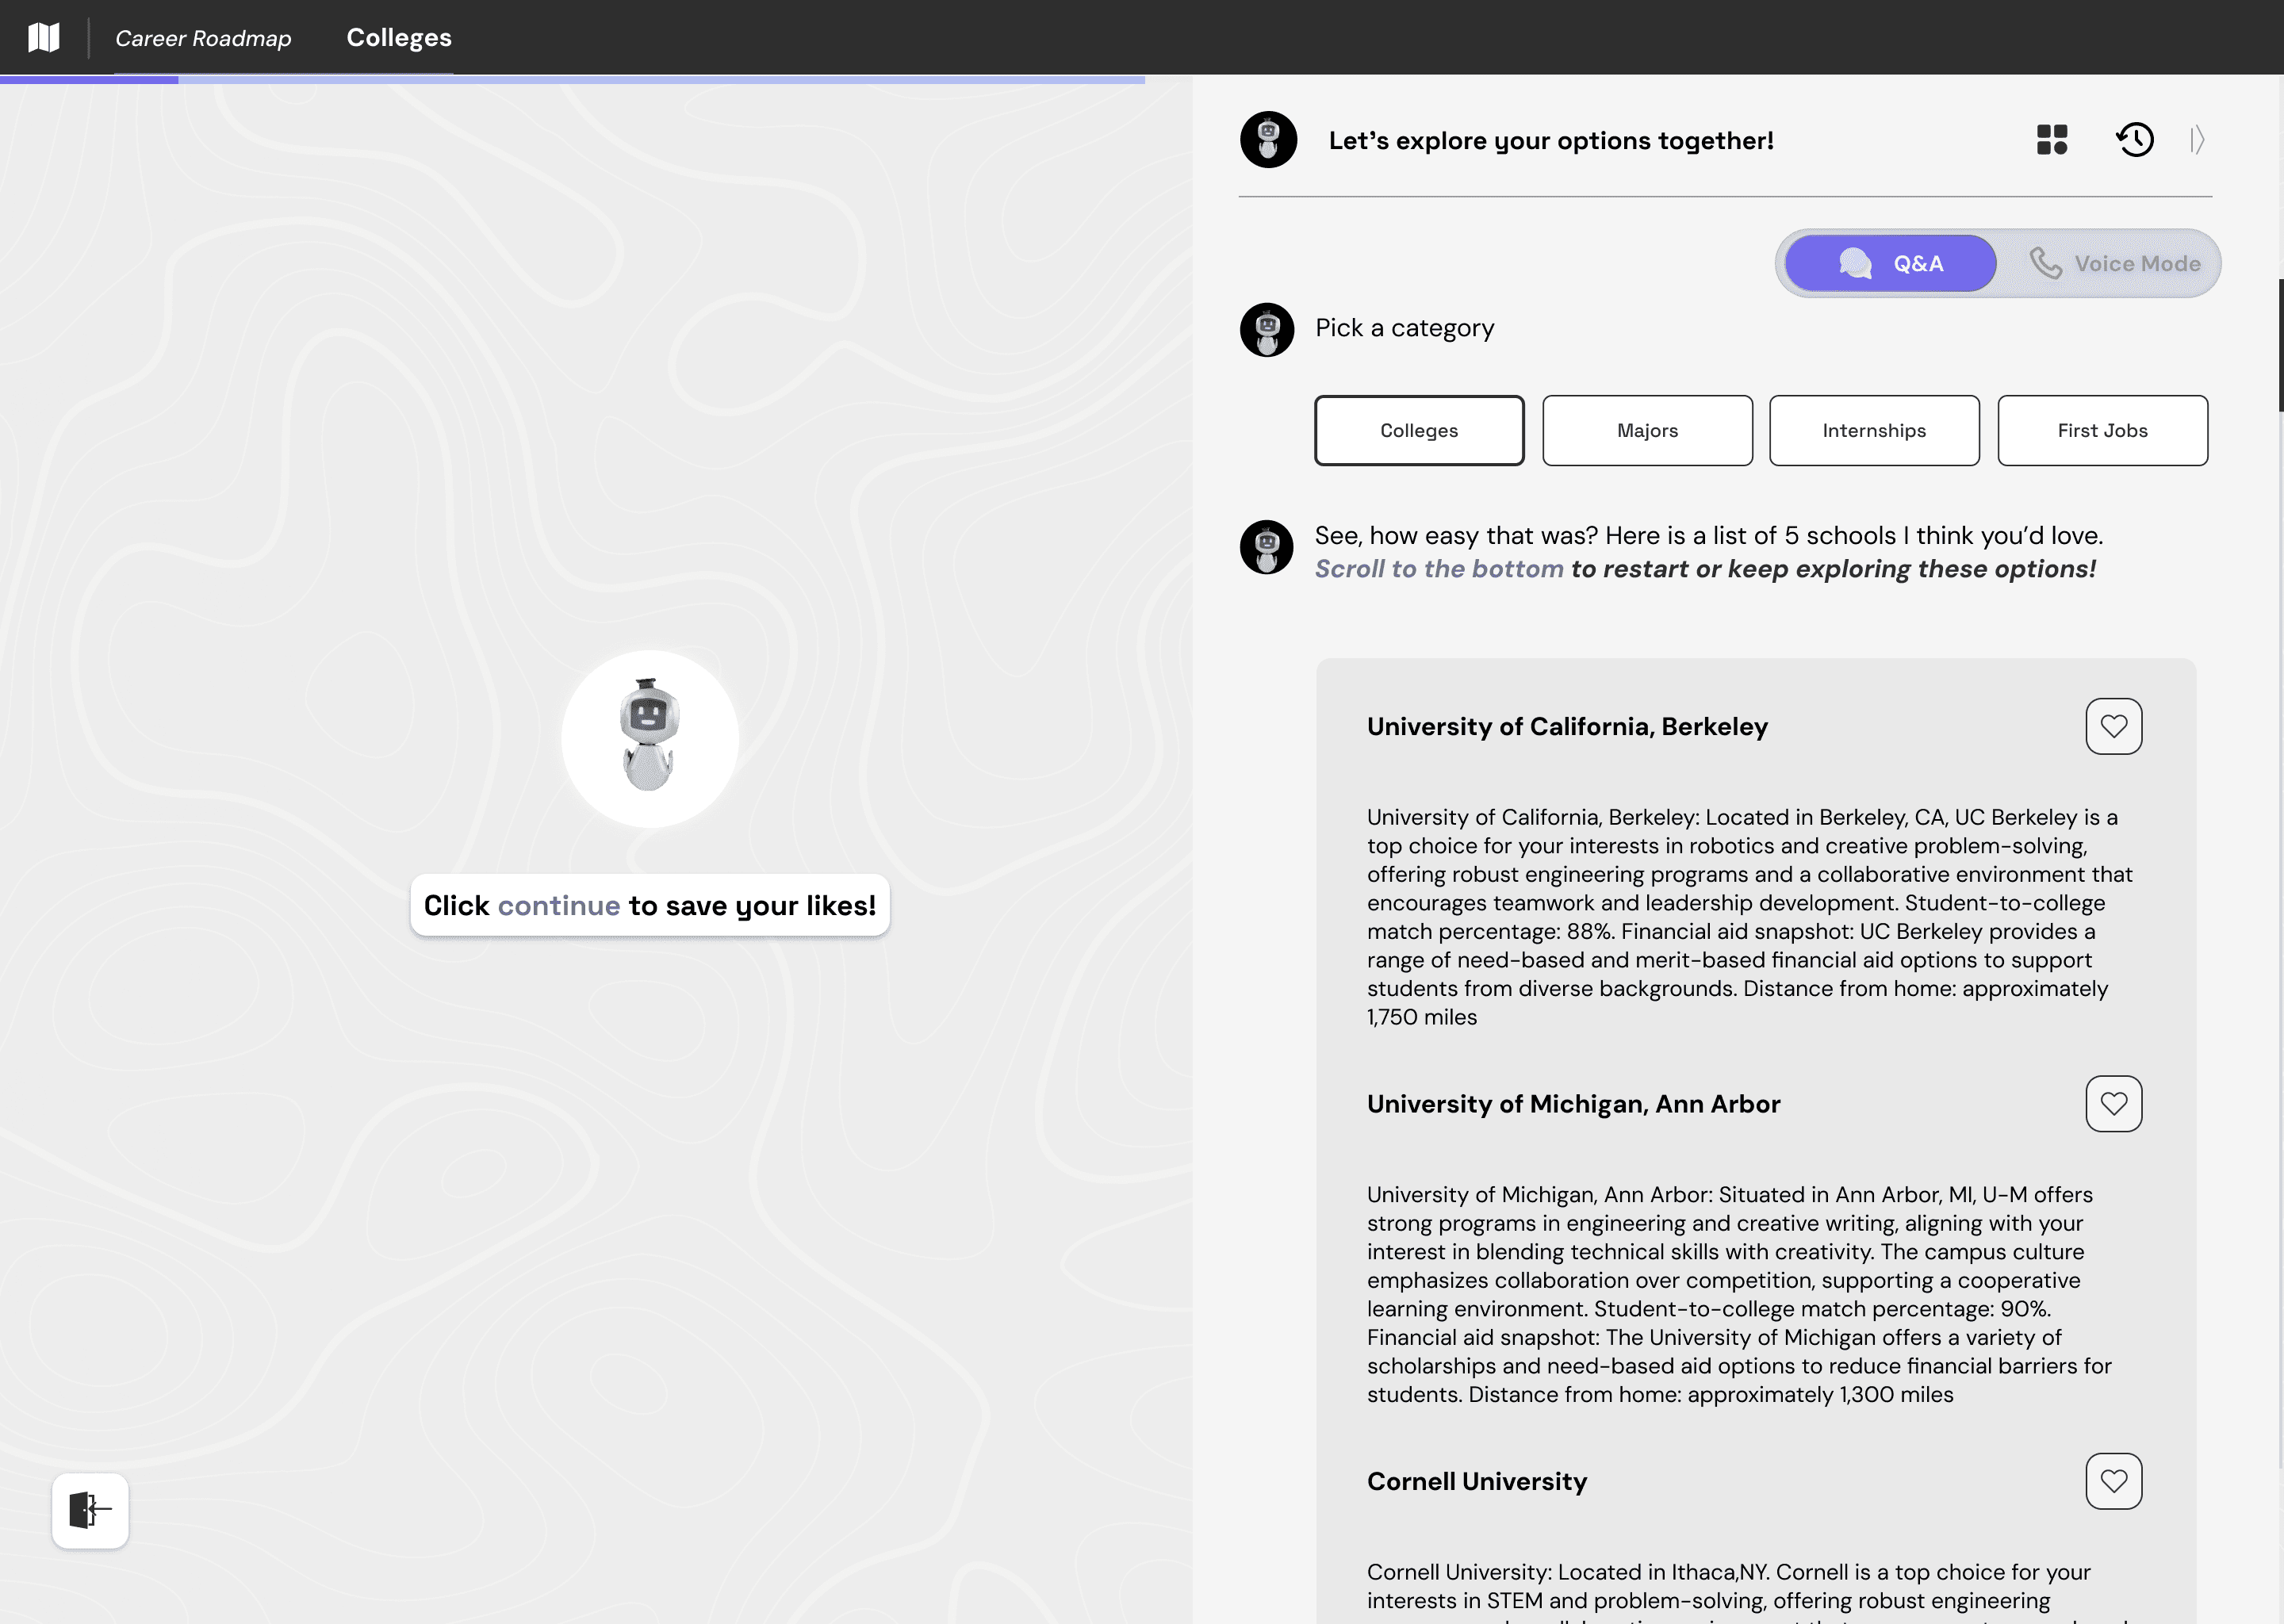
Task: Choose the First Jobs category
Action: [2102, 430]
